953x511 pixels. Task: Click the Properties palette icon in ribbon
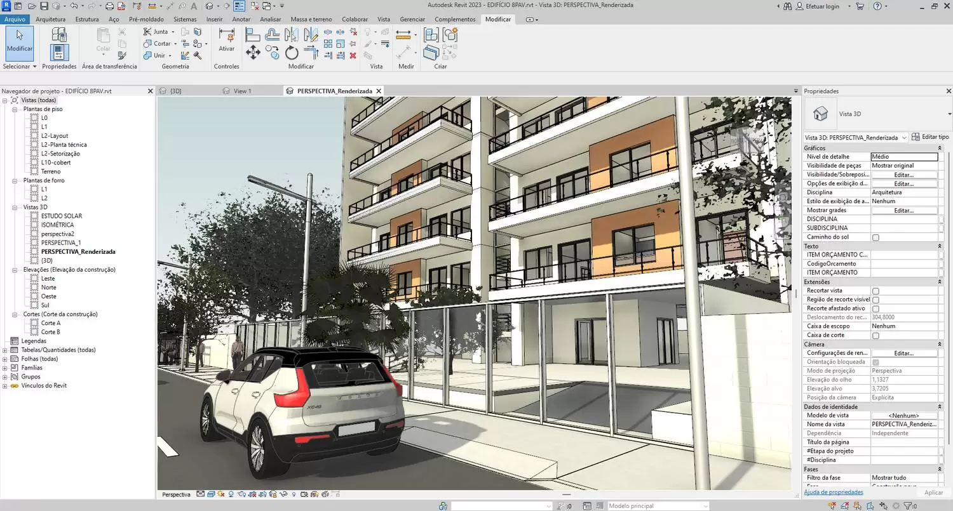click(x=59, y=53)
